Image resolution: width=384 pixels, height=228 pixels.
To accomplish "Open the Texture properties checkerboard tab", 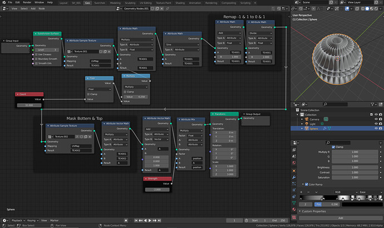I will [294, 217].
